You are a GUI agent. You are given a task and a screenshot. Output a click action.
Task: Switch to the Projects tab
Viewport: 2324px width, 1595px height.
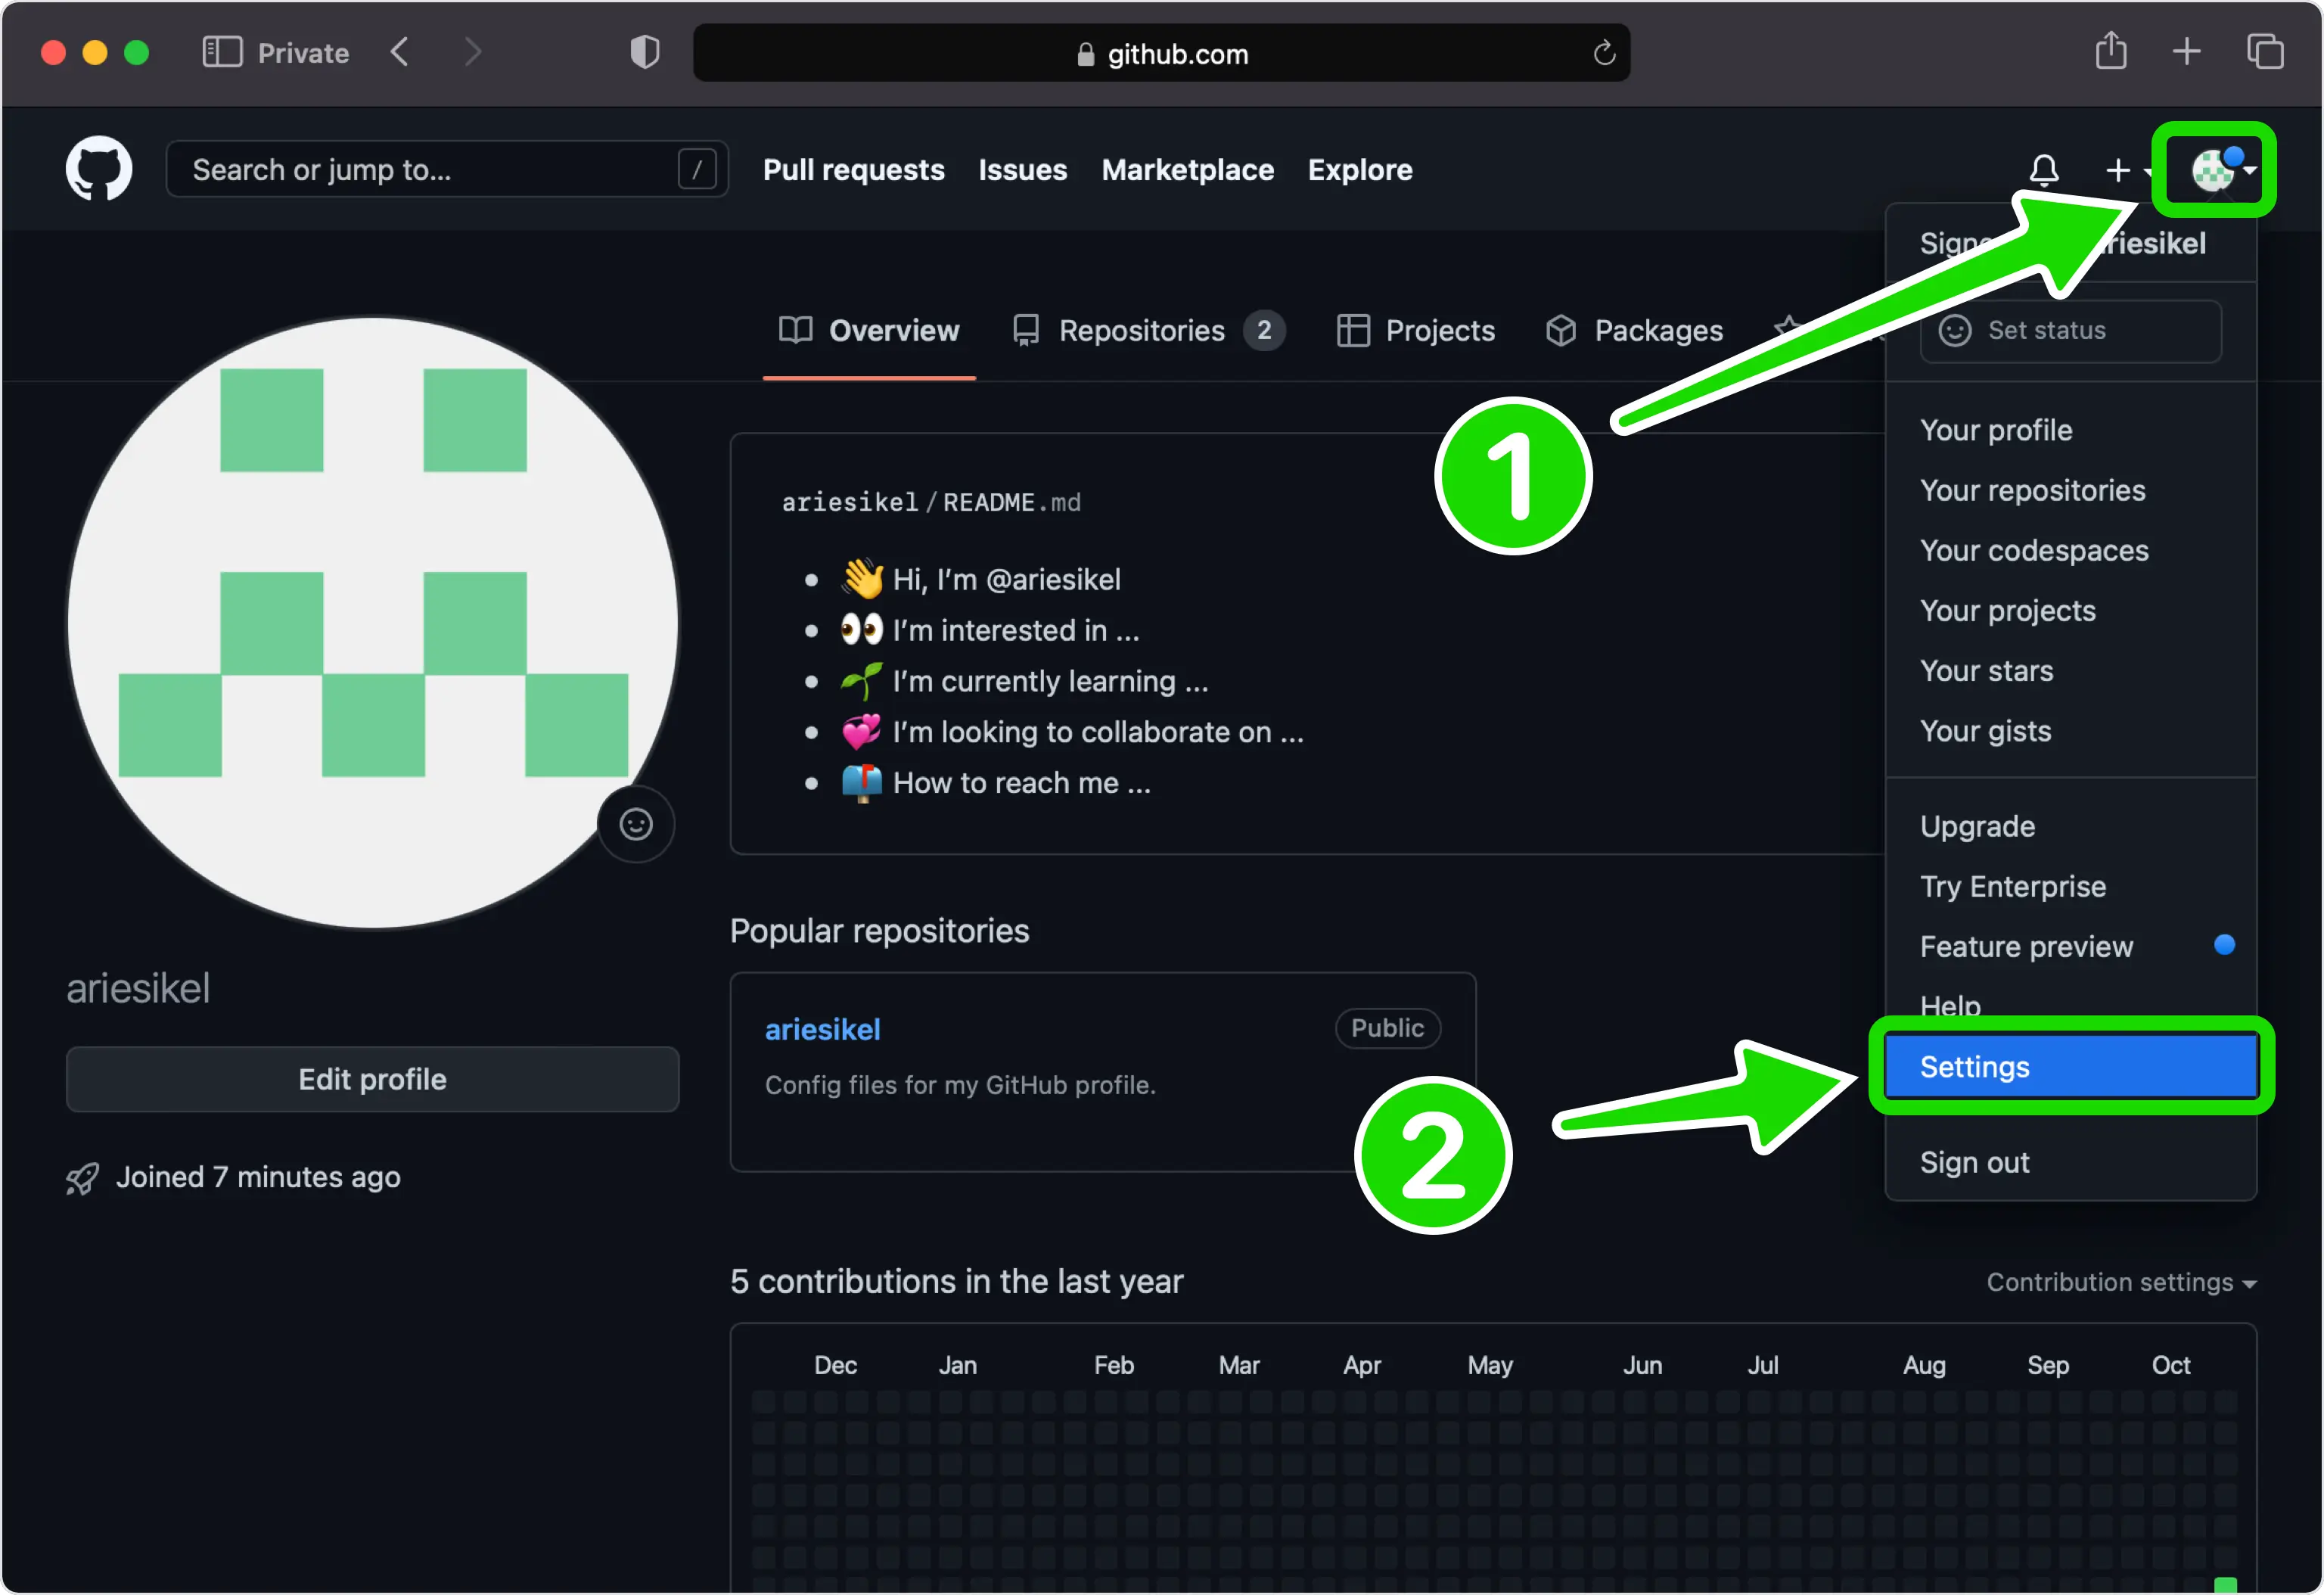coord(1415,330)
